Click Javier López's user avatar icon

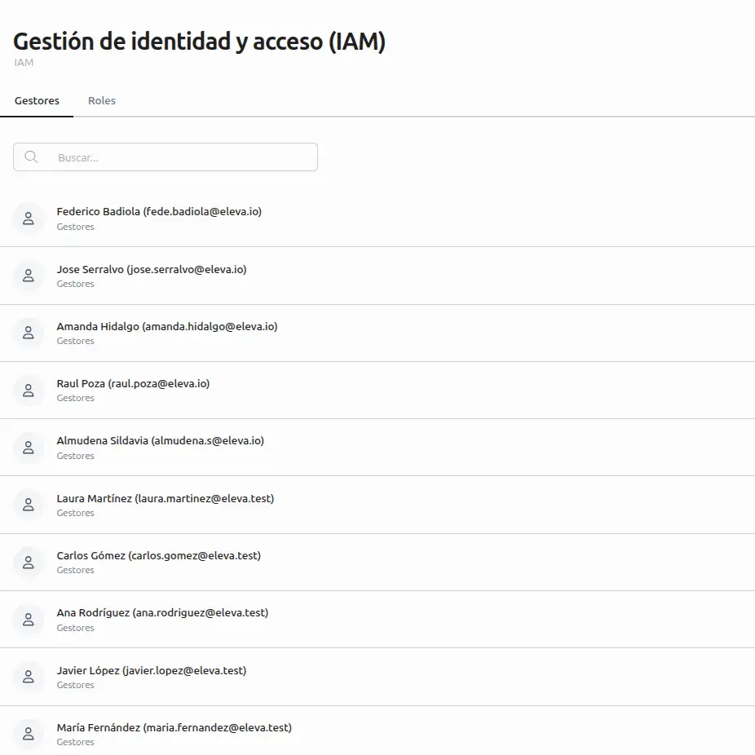pos(28,677)
